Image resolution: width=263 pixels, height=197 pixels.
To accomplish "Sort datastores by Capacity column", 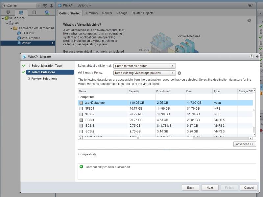I will 141,91.
